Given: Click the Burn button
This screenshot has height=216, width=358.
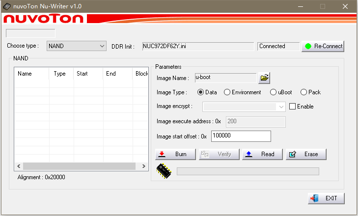Looking at the screenshot, I should (175, 154).
